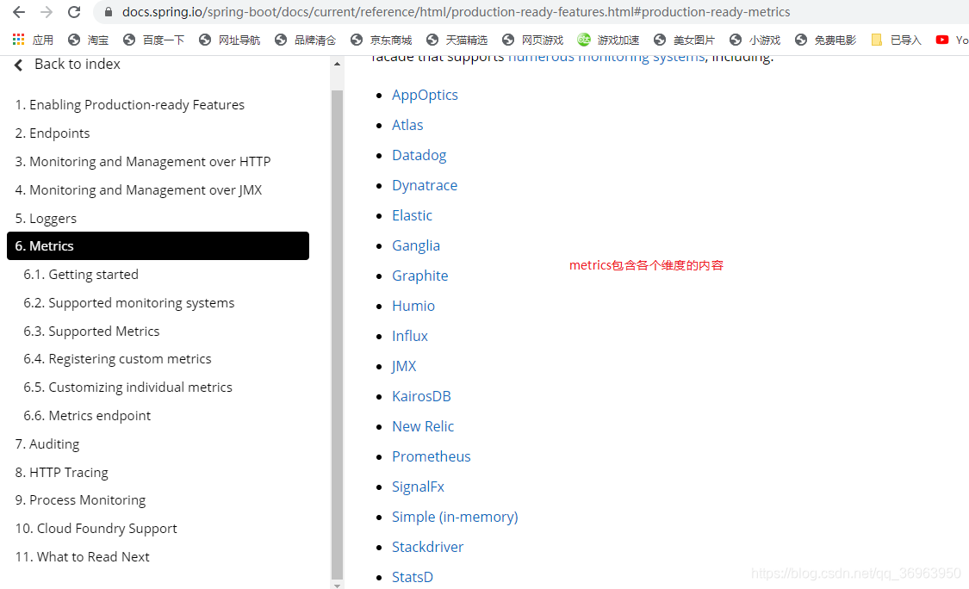
Task: Reload the current page
Action: coord(74,12)
